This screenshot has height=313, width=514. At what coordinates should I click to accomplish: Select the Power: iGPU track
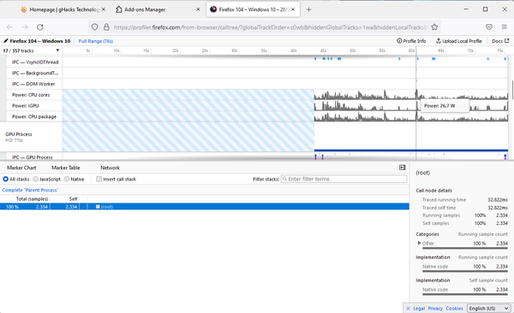click(25, 106)
